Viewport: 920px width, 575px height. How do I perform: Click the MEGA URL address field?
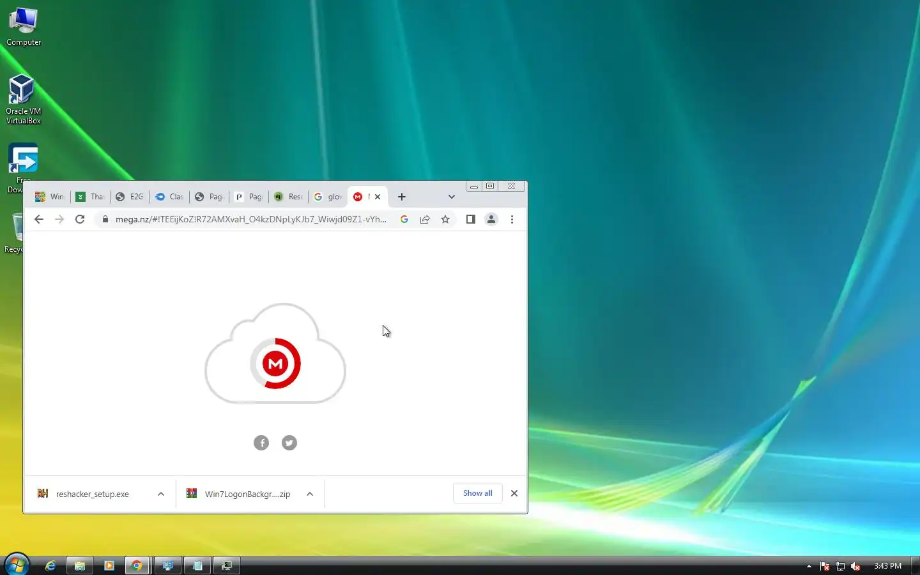click(250, 219)
